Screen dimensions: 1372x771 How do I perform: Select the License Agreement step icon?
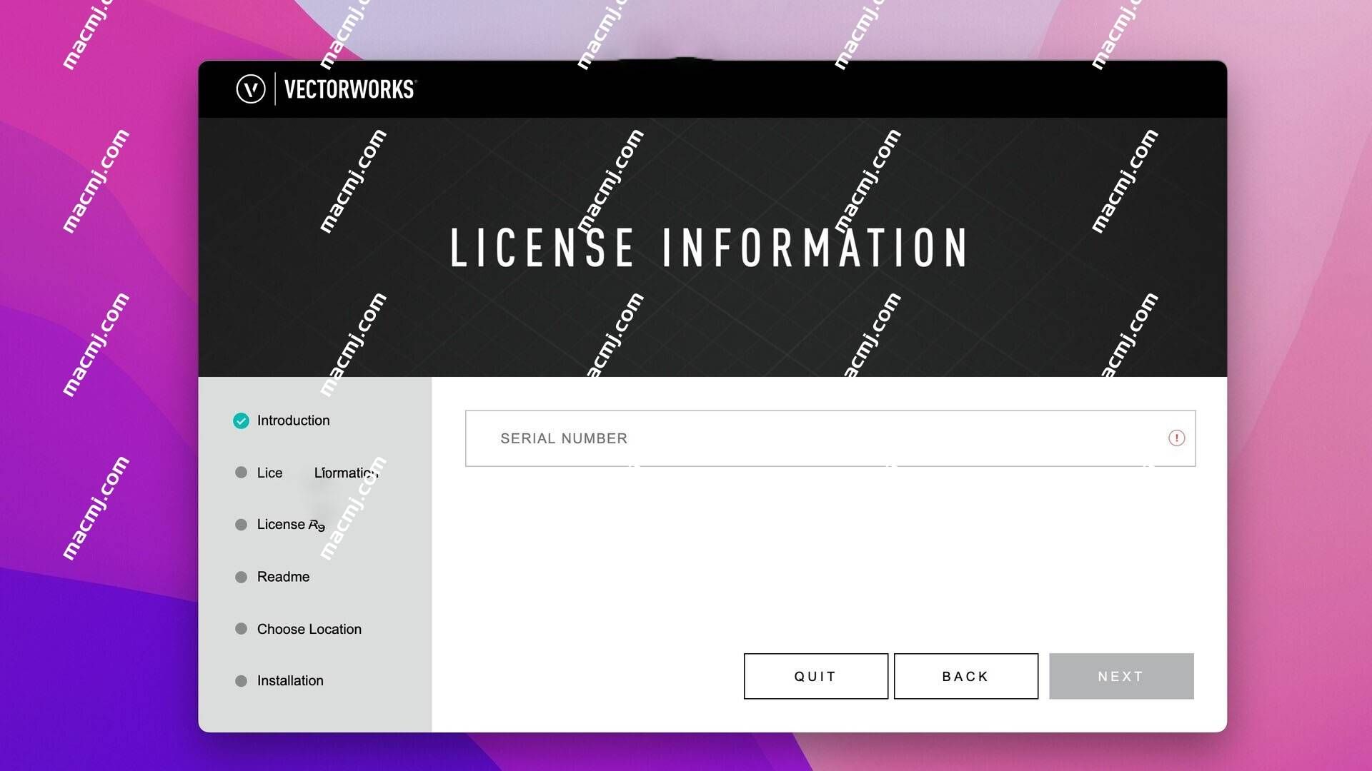242,523
